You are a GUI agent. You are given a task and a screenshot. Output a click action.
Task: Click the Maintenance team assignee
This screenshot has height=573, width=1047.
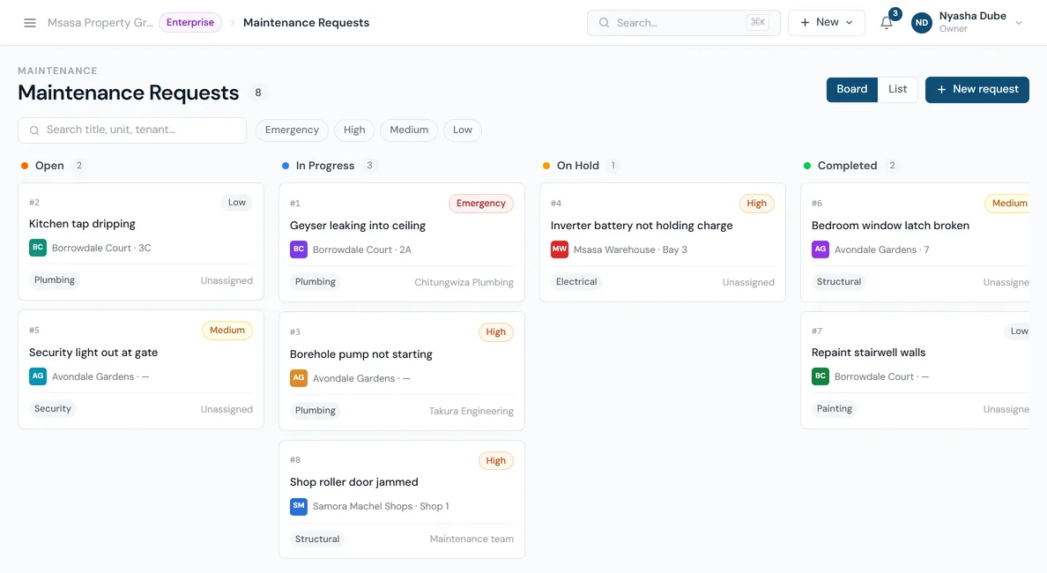(472, 539)
